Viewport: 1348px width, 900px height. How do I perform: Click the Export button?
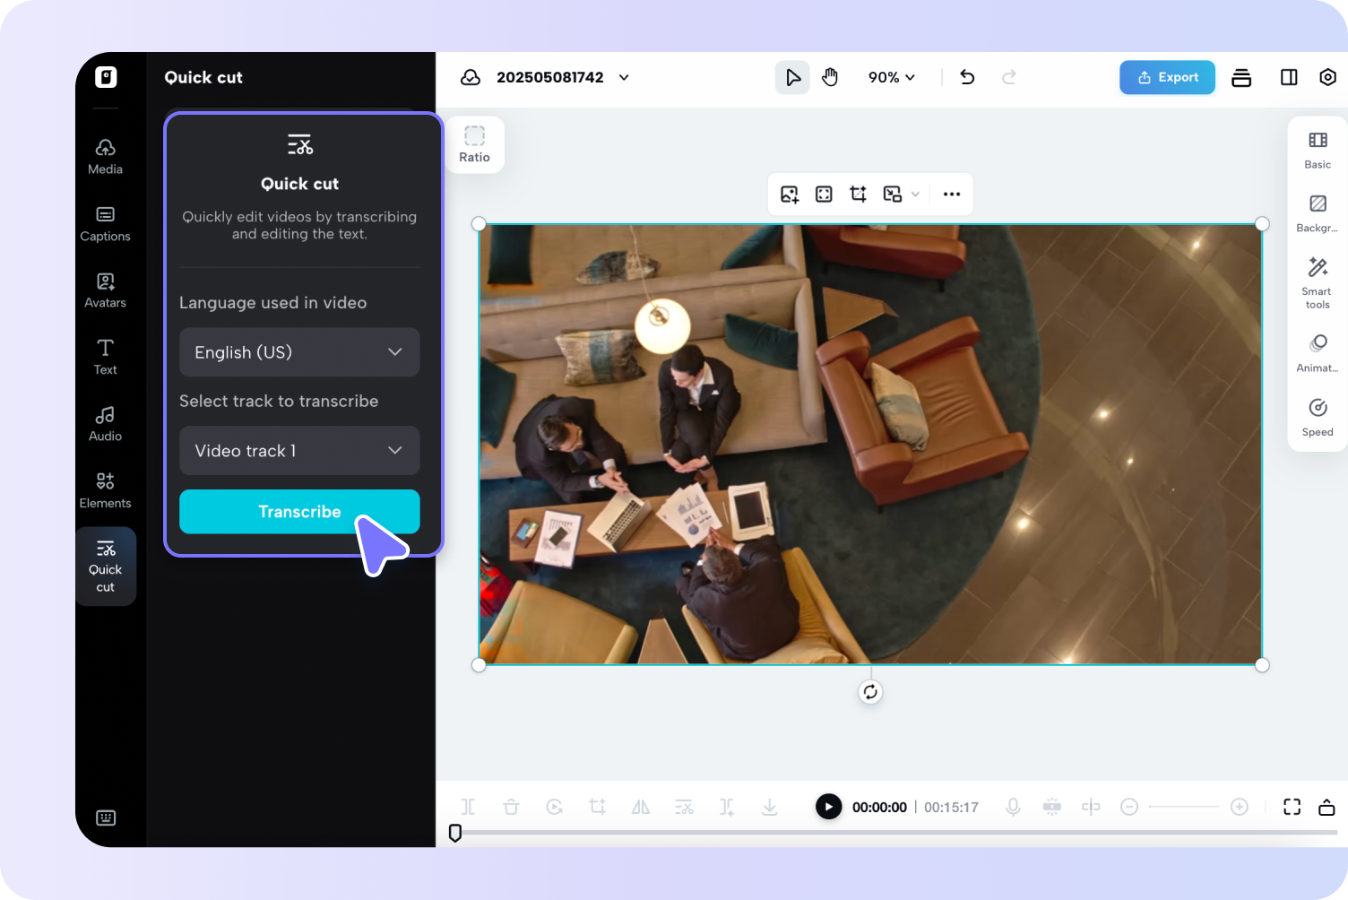(1167, 77)
